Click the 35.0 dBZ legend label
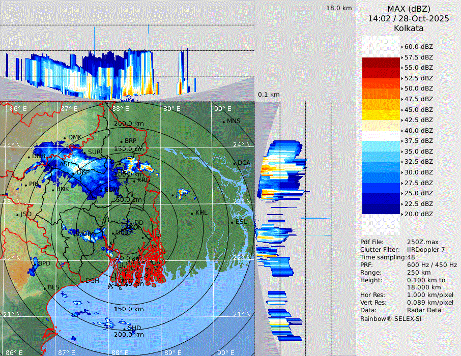The height and width of the screenshot is (356, 461). tap(418, 151)
